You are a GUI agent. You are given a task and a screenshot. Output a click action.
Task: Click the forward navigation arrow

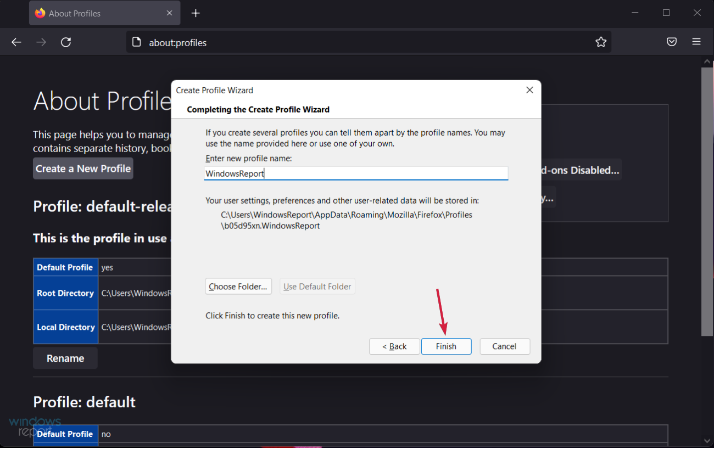point(41,42)
